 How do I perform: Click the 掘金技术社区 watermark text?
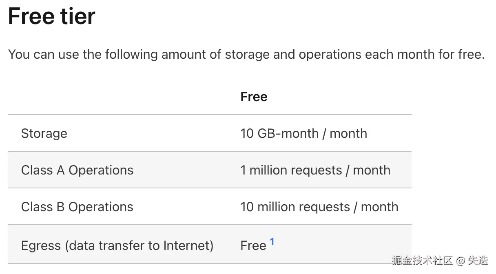(423, 260)
